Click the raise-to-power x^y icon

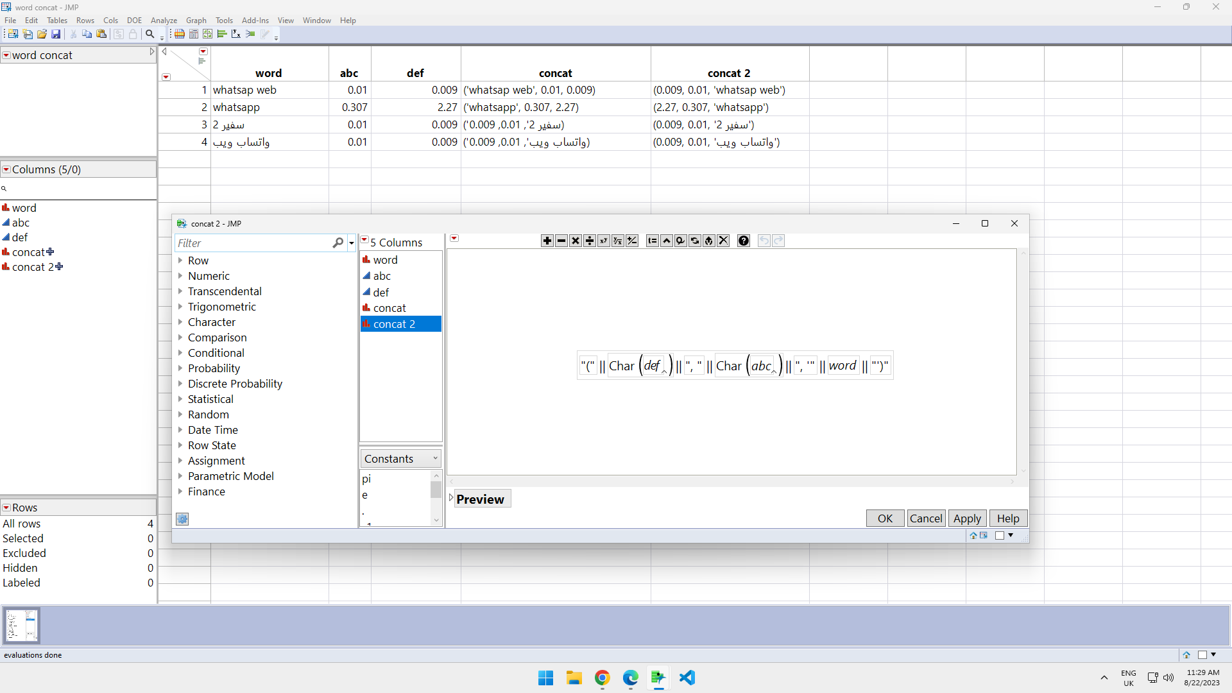pyautogui.click(x=603, y=241)
